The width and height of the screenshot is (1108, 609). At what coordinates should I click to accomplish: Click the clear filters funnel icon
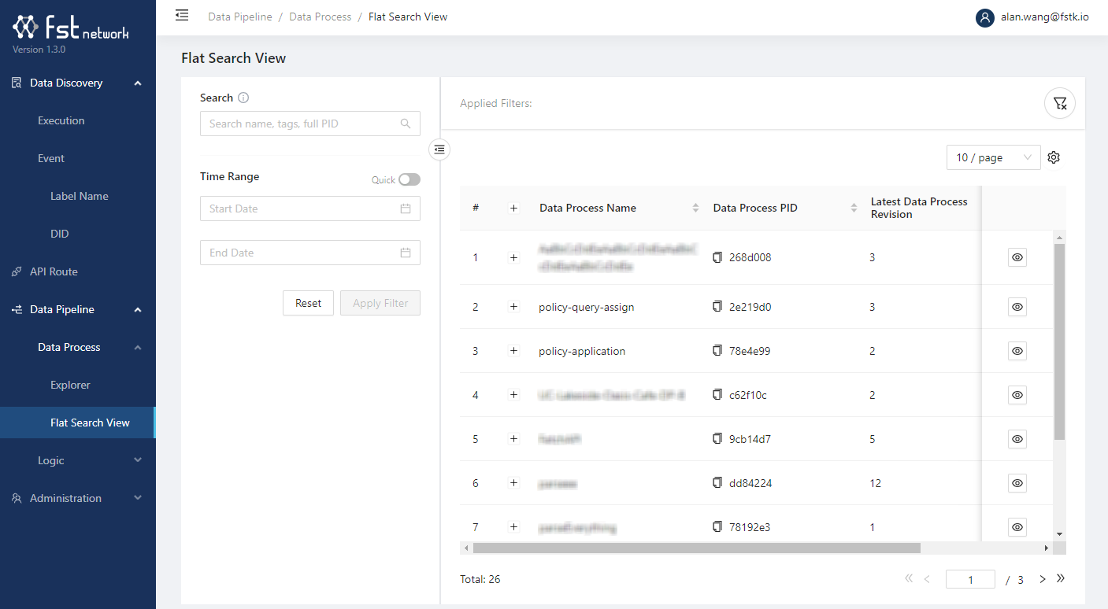pos(1059,103)
